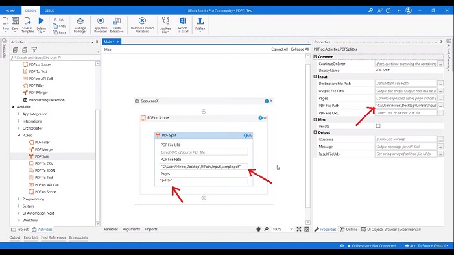Open the help question mark menu
Viewport: 454px width, 255px height.
(389, 10)
